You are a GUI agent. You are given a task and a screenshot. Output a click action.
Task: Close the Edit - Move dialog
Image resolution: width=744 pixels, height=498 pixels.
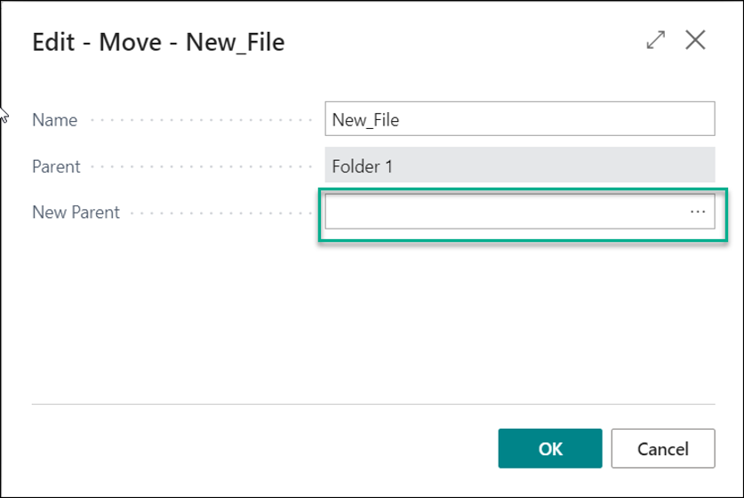(695, 41)
